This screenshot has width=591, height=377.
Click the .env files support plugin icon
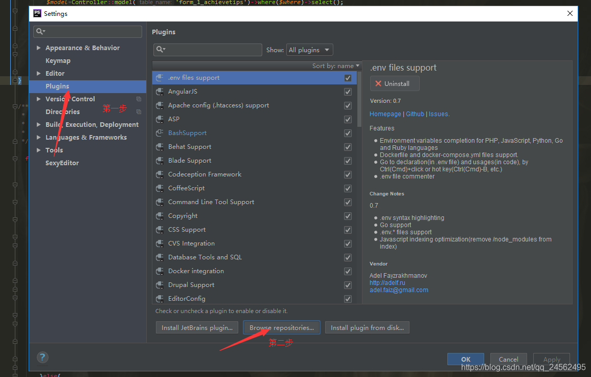(160, 78)
